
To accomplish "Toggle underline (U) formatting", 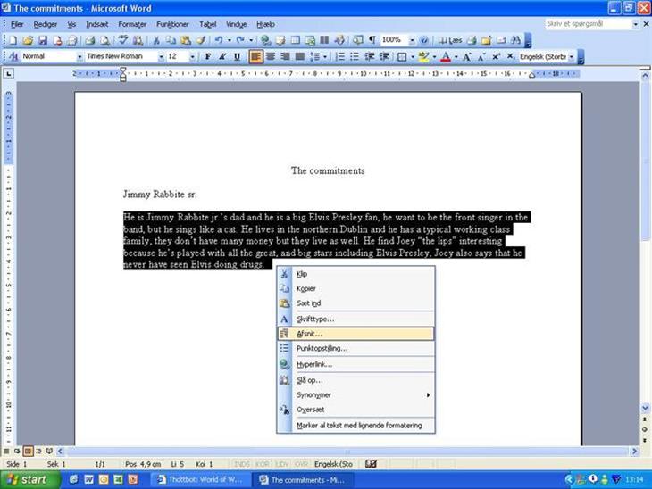I will [237, 56].
